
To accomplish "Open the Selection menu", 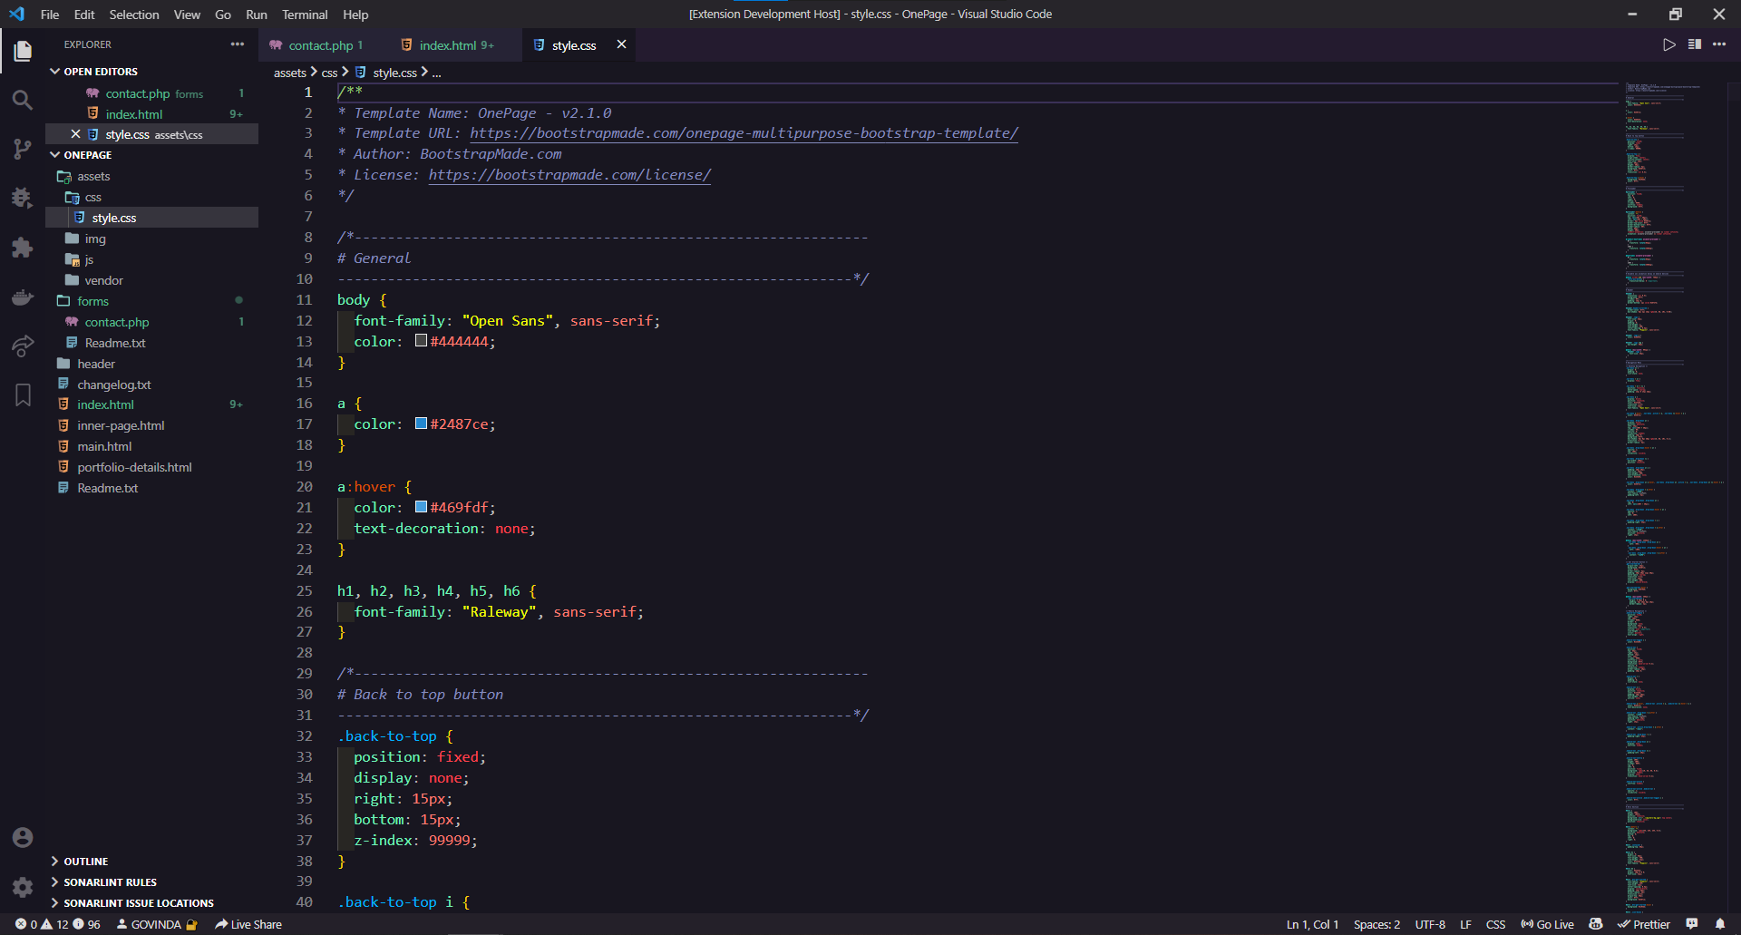I will pyautogui.click(x=134, y=15).
